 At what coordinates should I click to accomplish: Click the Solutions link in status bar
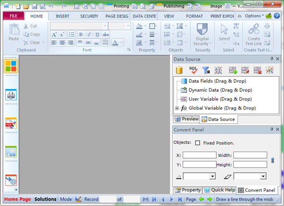pos(45,199)
